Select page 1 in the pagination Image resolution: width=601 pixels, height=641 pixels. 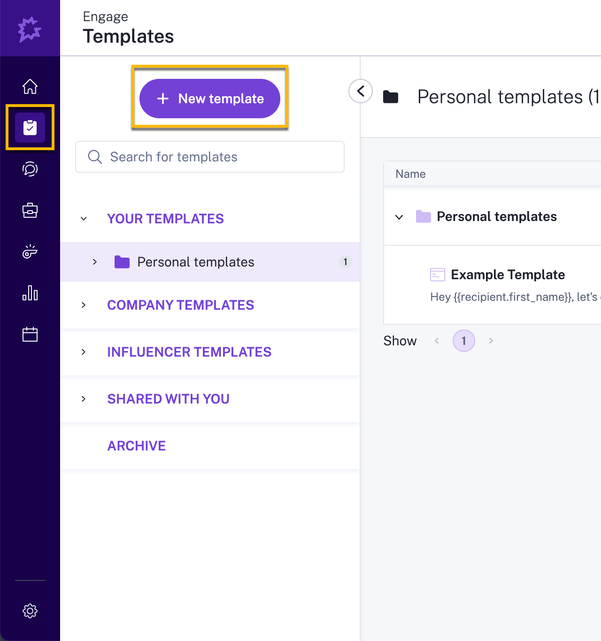pos(463,341)
